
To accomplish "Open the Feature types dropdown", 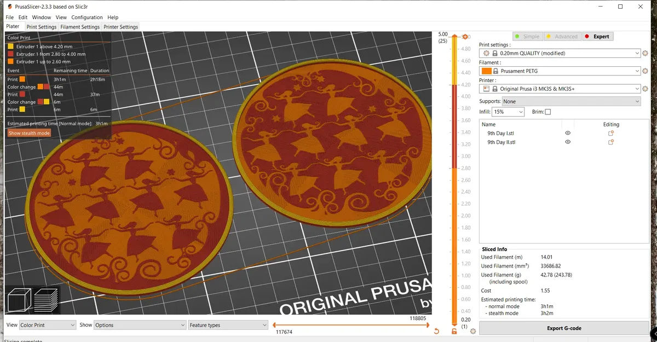I will tap(228, 325).
